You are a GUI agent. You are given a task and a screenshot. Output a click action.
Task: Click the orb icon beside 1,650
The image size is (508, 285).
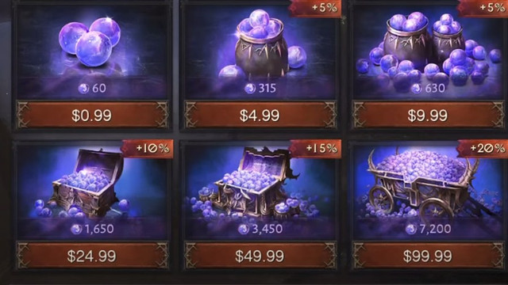pos(76,229)
